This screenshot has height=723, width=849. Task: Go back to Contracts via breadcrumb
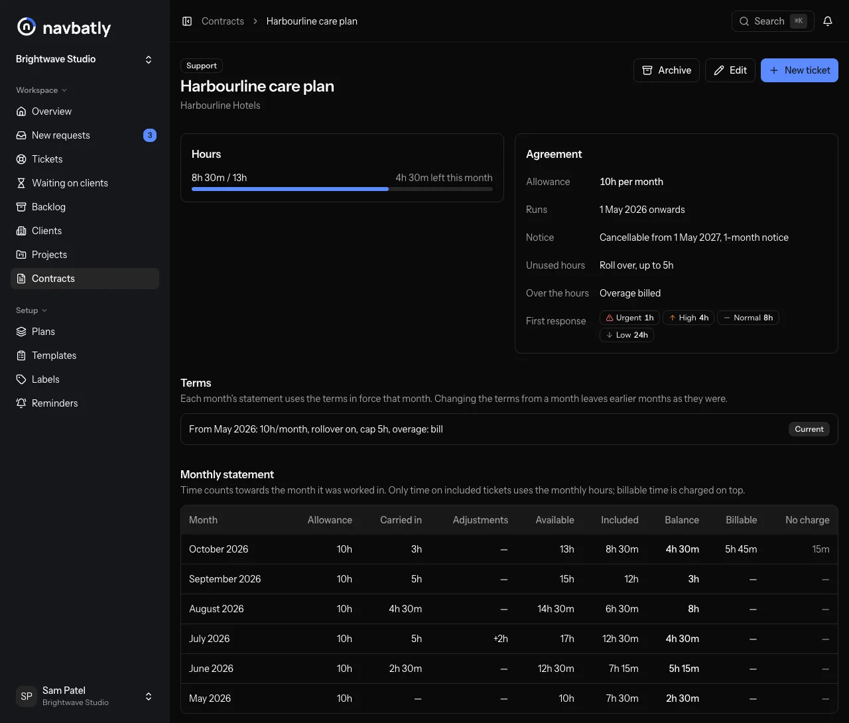[x=223, y=21]
